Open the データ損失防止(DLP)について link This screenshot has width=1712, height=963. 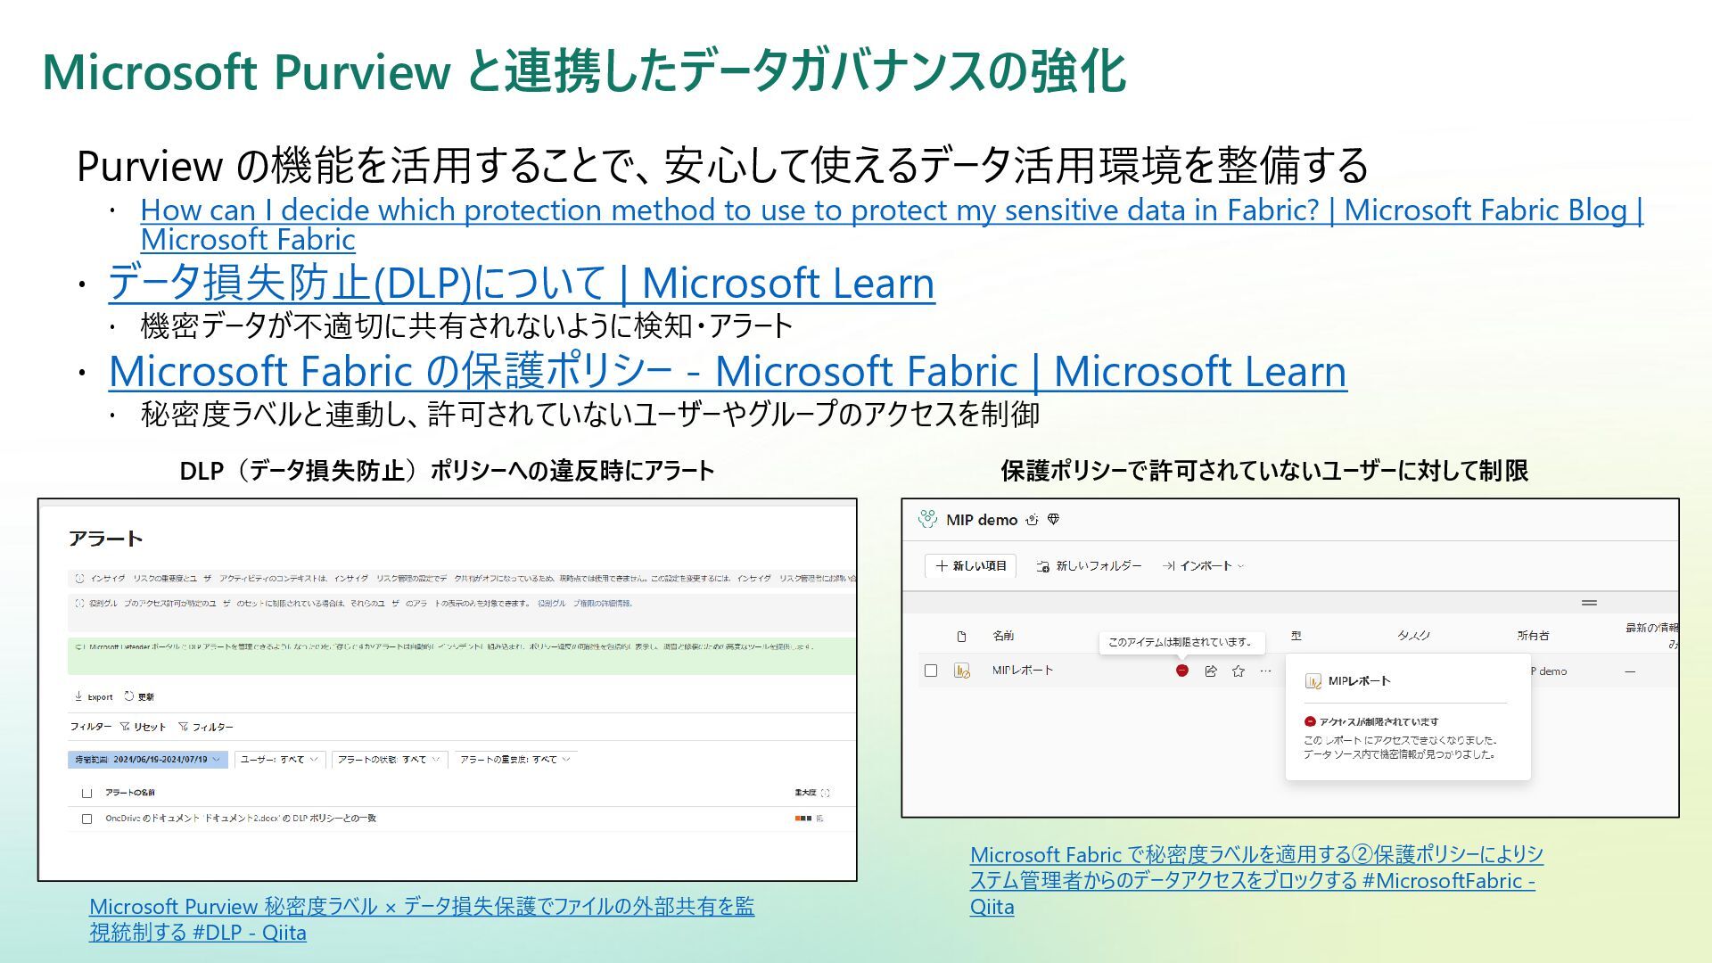522,283
